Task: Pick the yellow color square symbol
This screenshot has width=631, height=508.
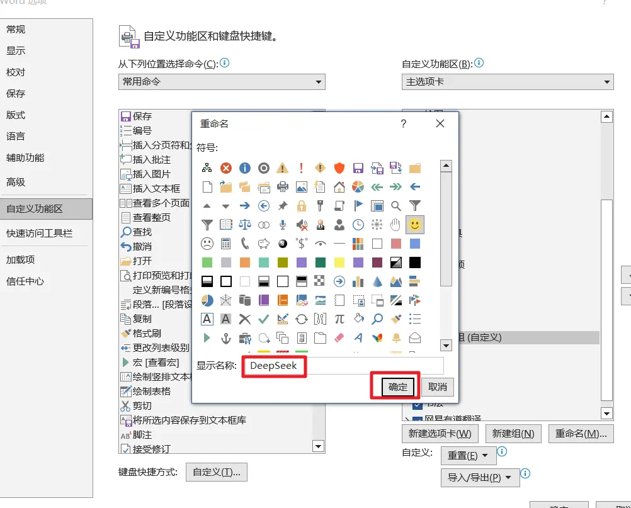Action: 339,262
